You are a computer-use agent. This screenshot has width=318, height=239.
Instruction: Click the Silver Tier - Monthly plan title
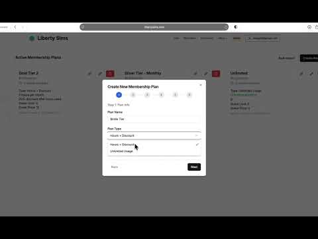point(143,73)
